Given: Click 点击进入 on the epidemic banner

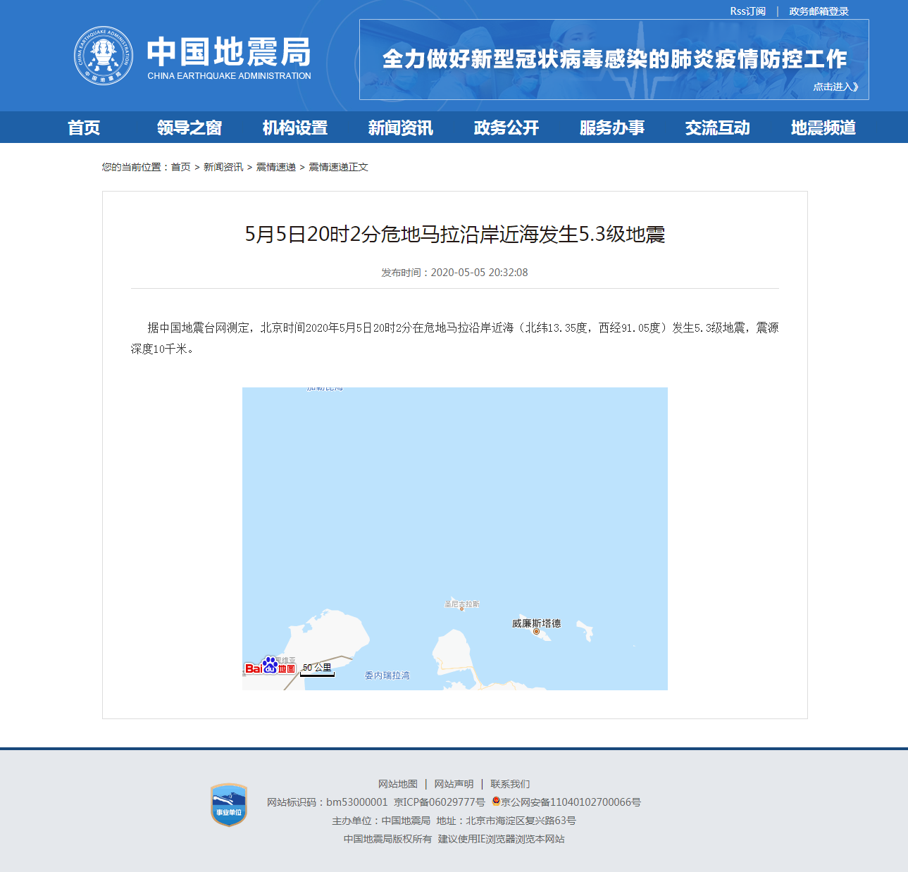Looking at the screenshot, I should (x=835, y=87).
